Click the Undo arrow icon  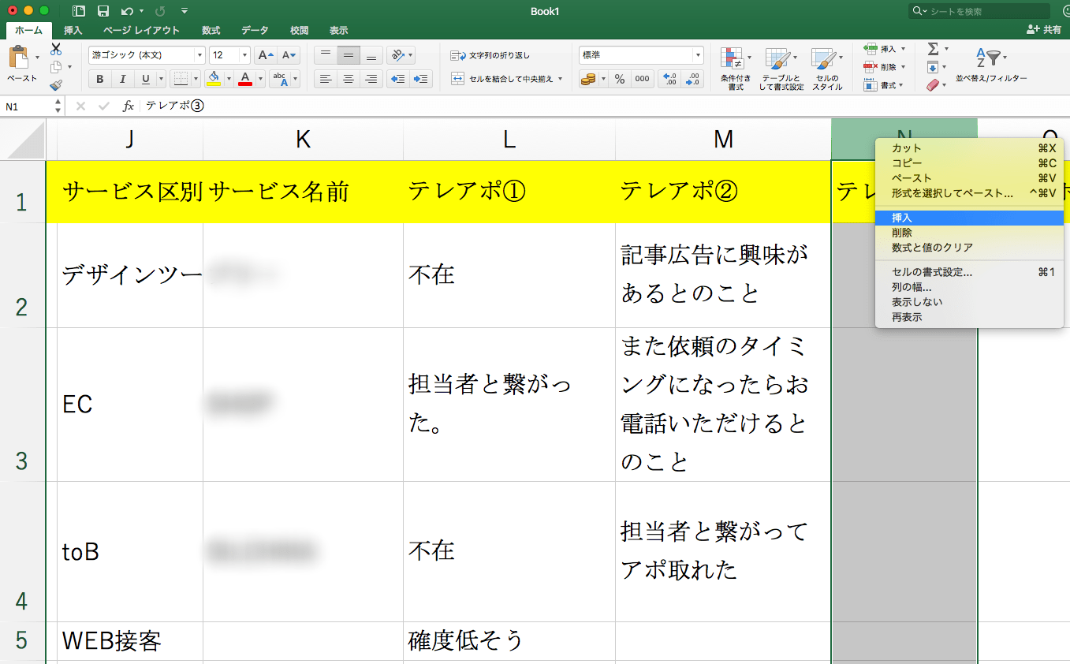(x=127, y=11)
